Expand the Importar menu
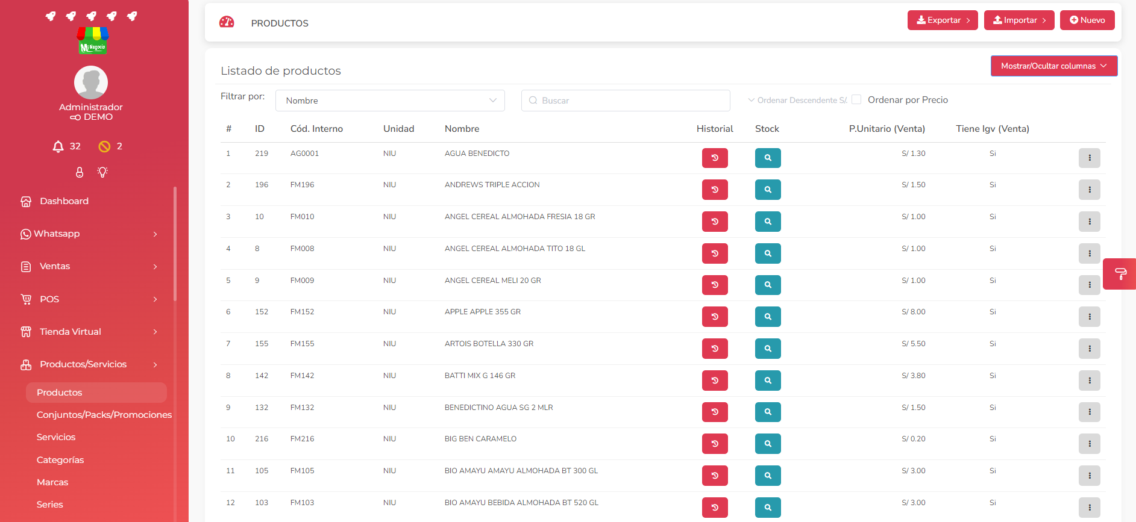This screenshot has height=522, width=1136. 1019,20
